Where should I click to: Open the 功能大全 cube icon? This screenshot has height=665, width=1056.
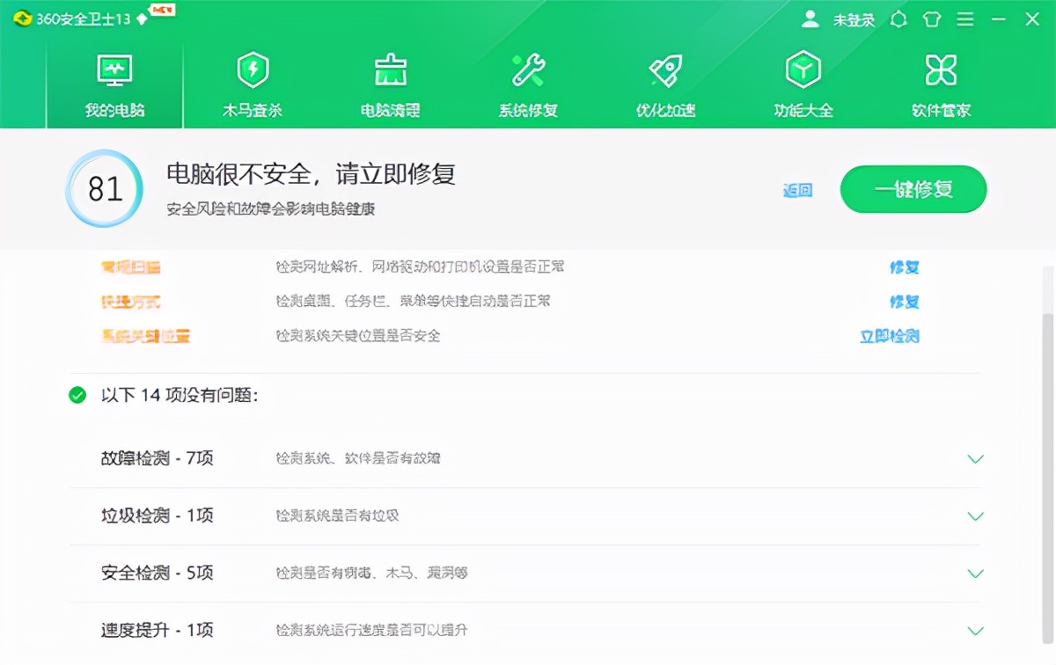(x=802, y=84)
